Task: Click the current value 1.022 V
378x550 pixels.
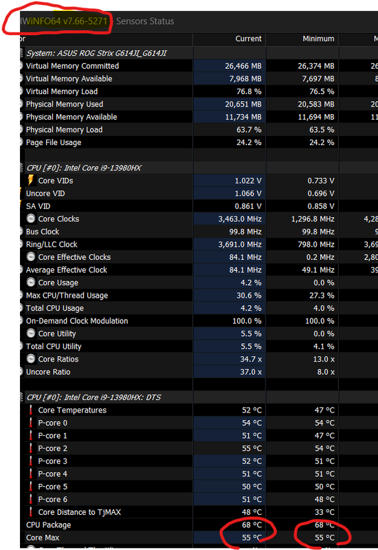Action: tap(248, 181)
